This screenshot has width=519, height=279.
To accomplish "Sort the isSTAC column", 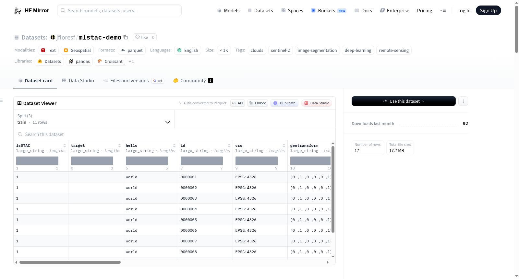I will 65,145.
